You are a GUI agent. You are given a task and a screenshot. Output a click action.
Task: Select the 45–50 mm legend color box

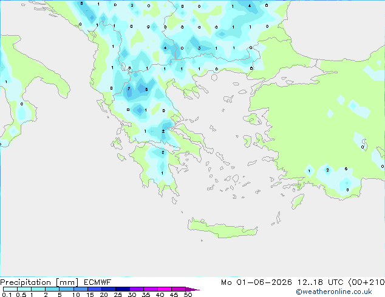click(x=179, y=289)
